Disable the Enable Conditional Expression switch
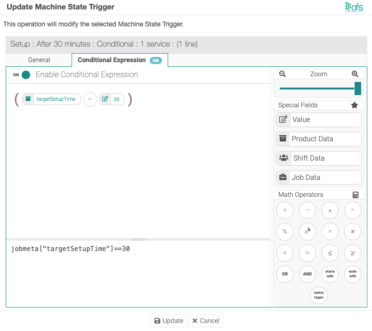This screenshot has height=331, width=372. click(x=21, y=75)
